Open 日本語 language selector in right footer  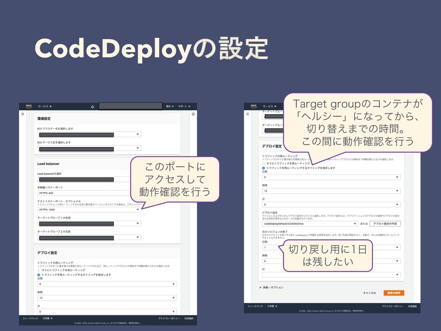click(x=272, y=306)
